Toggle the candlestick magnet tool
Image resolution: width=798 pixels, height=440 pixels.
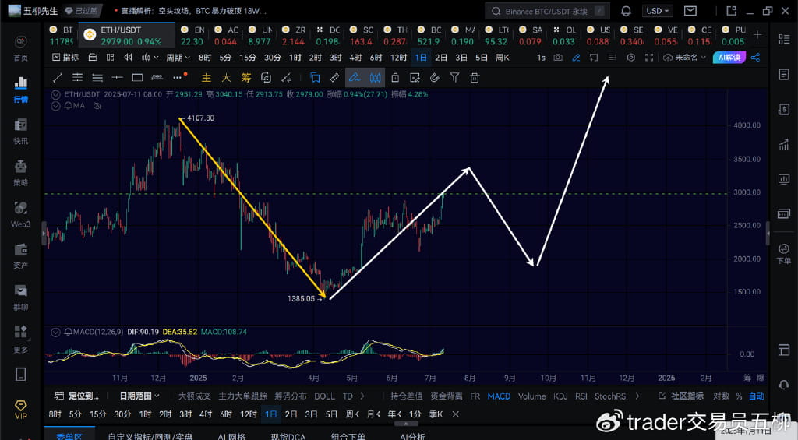point(375,77)
